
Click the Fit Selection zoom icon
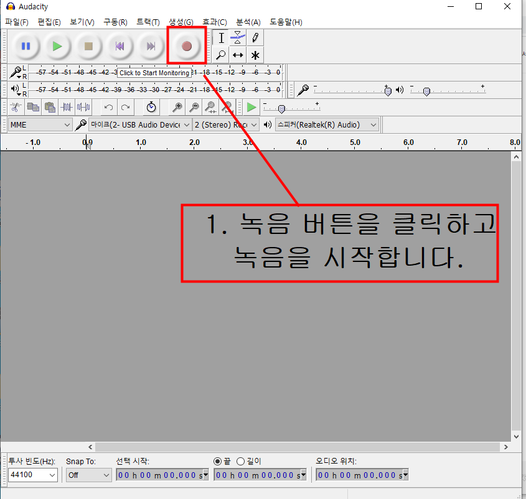click(x=210, y=107)
